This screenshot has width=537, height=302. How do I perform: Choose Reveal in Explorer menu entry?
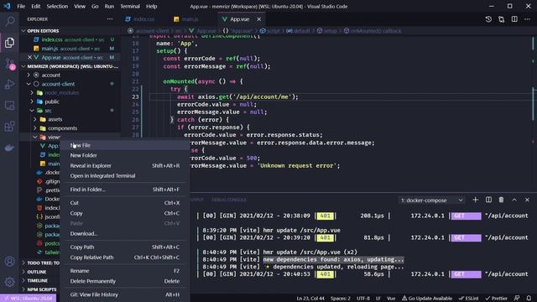[125, 166]
